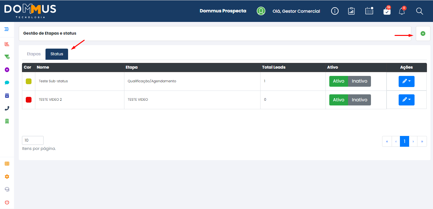Switch to the Etapas tab
The height and width of the screenshot is (209, 433).
(34, 54)
